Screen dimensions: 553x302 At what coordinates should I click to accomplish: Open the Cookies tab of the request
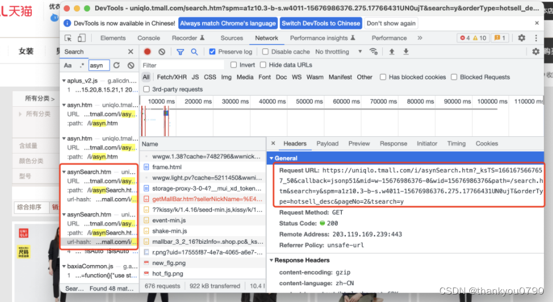[x=487, y=143]
